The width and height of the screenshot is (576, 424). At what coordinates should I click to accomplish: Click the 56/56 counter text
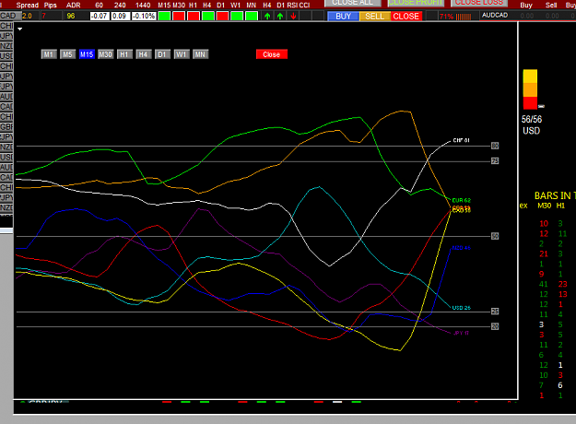[532, 120]
